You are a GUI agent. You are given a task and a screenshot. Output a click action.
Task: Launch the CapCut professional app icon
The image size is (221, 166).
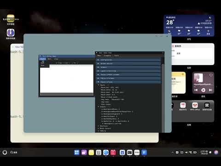click(x=207, y=105)
